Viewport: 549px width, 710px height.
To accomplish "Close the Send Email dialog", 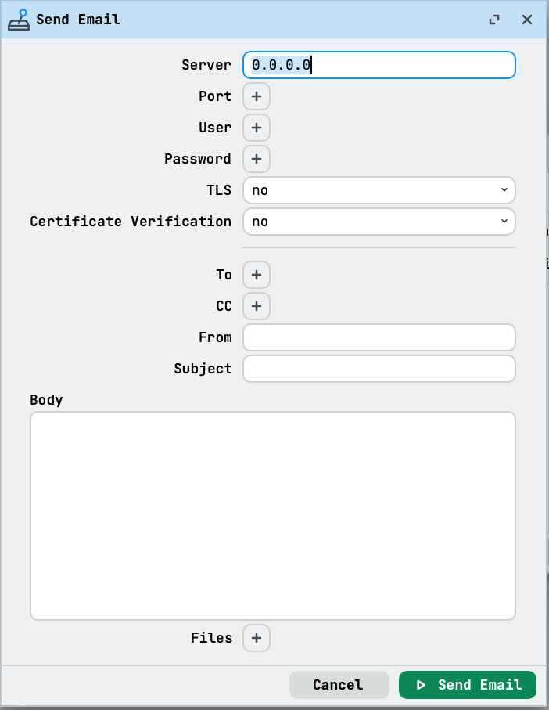I will (527, 20).
